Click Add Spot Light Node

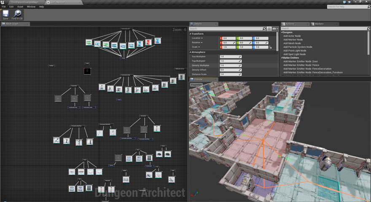click(294, 54)
